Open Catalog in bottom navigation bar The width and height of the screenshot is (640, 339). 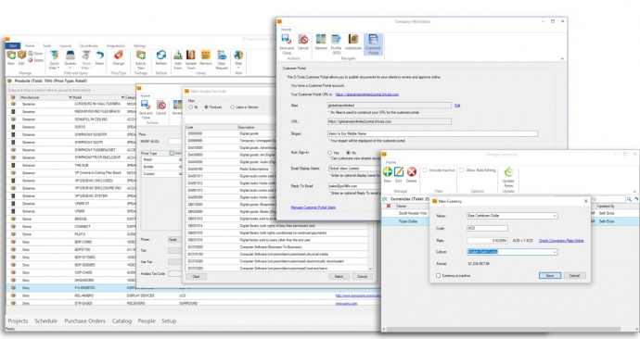click(x=122, y=321)
